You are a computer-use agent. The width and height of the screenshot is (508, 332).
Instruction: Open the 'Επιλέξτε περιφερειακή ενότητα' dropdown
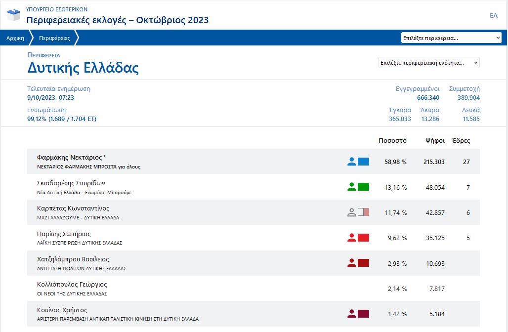pos(428,63)
